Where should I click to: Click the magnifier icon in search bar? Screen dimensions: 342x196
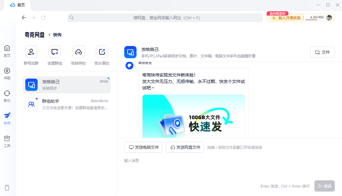(x=72, y=18)
